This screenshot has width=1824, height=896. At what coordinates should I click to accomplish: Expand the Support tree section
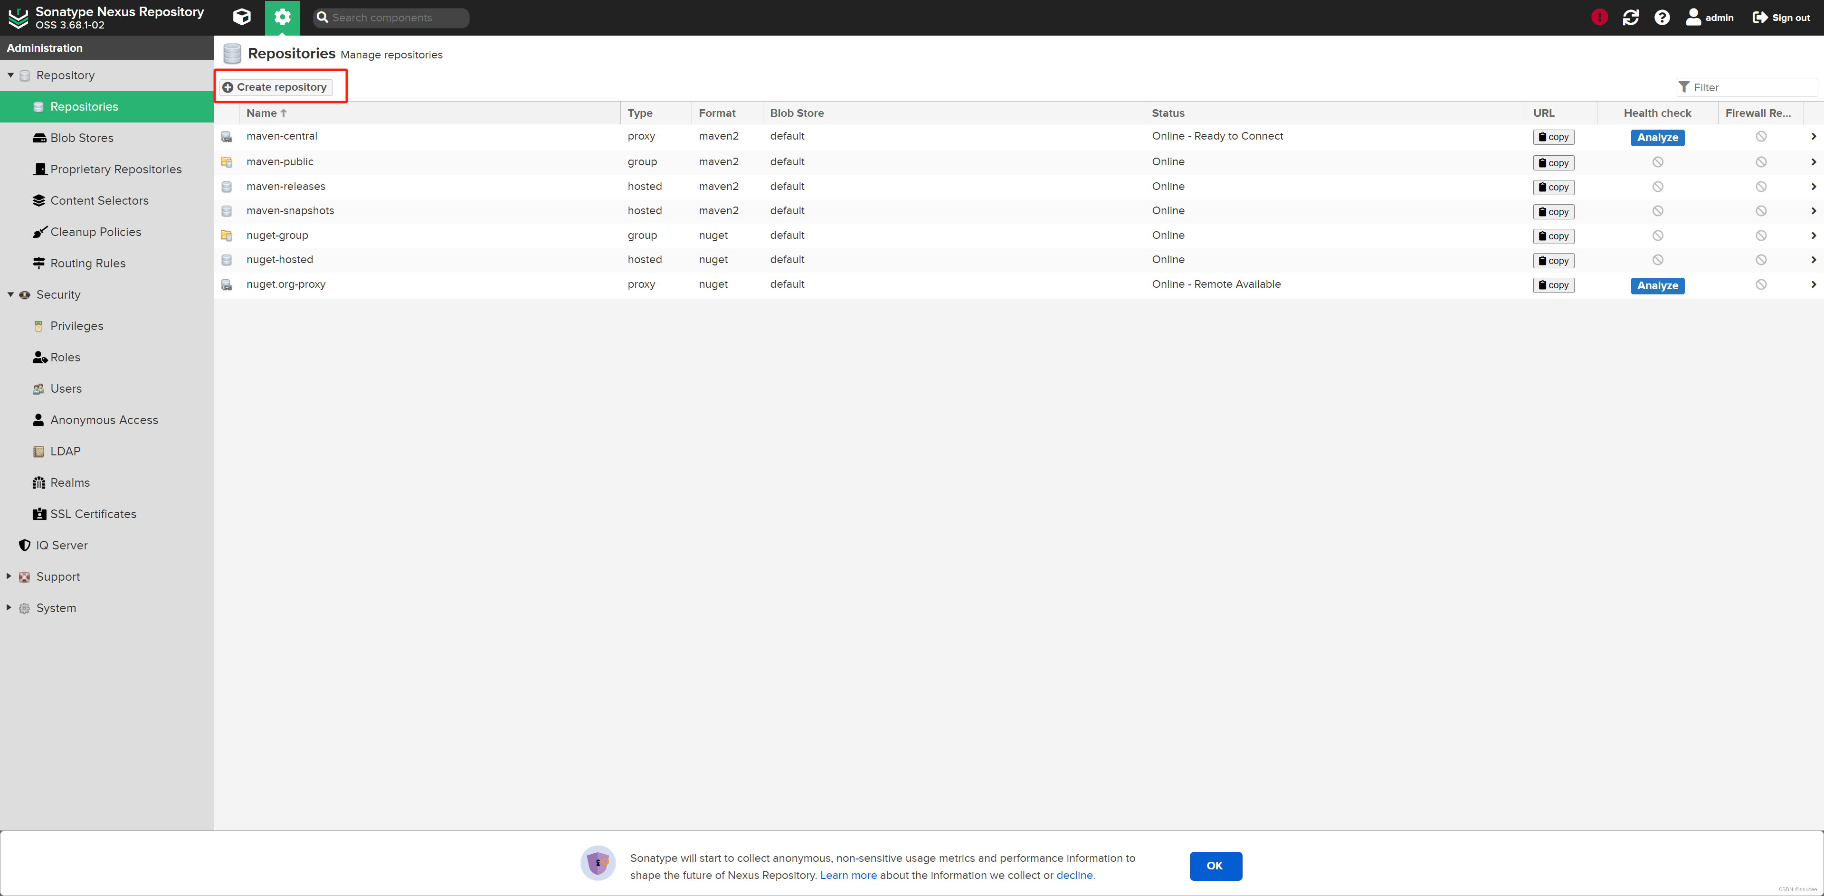(x=9, y=576)
